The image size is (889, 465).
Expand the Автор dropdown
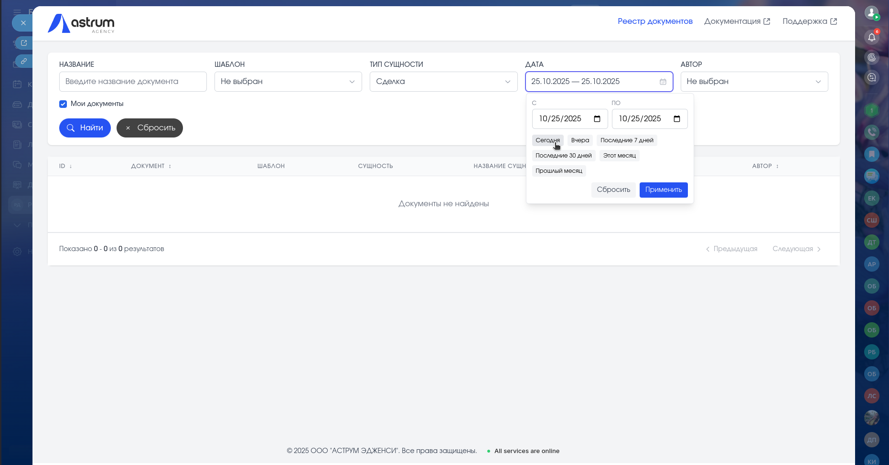click(x=754, y=82)
